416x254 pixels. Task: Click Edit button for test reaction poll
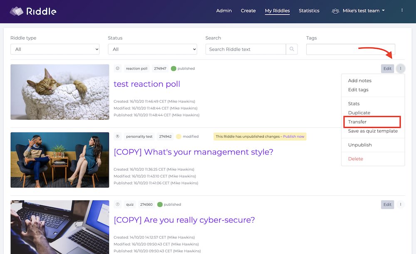387,69
